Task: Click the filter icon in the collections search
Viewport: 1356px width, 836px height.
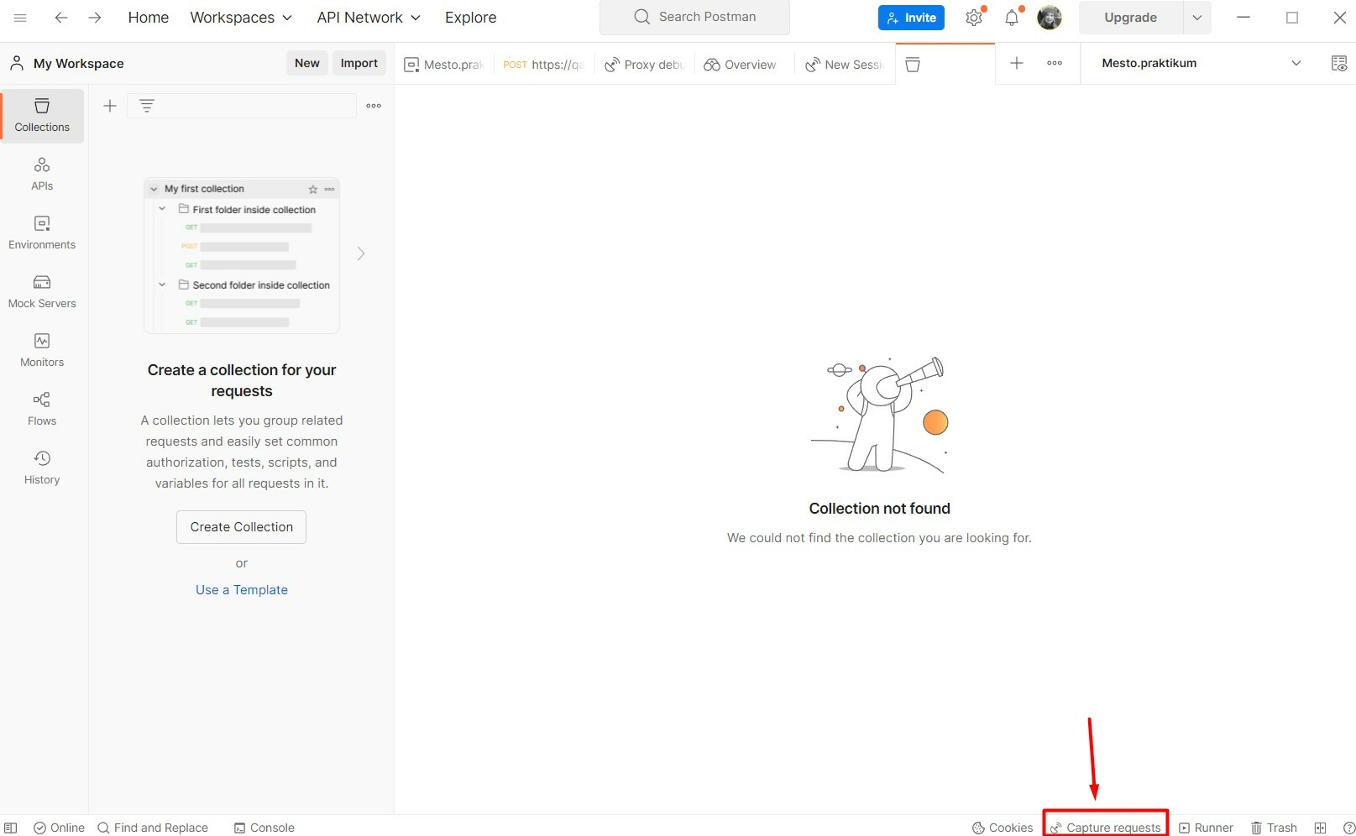Action: tap(147, 106)
